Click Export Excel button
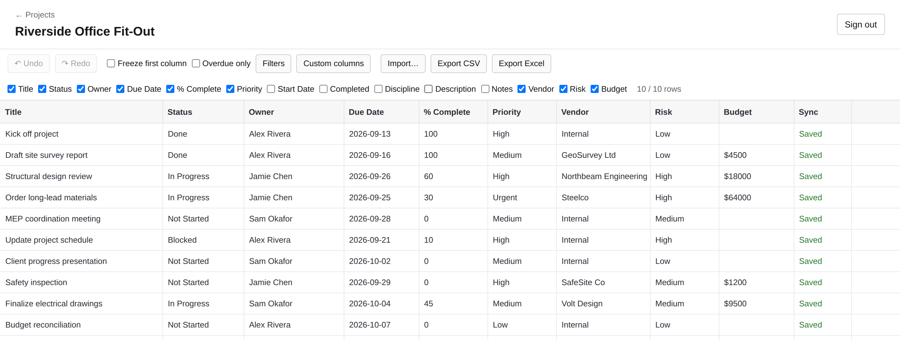 (x=521, y=63)
